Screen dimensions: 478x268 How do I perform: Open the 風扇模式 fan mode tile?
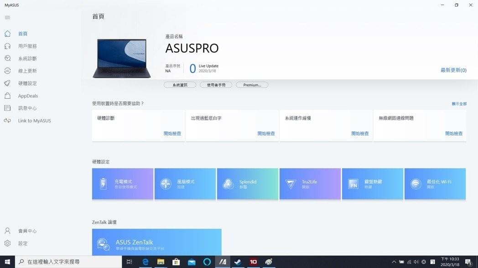(185, 184)
